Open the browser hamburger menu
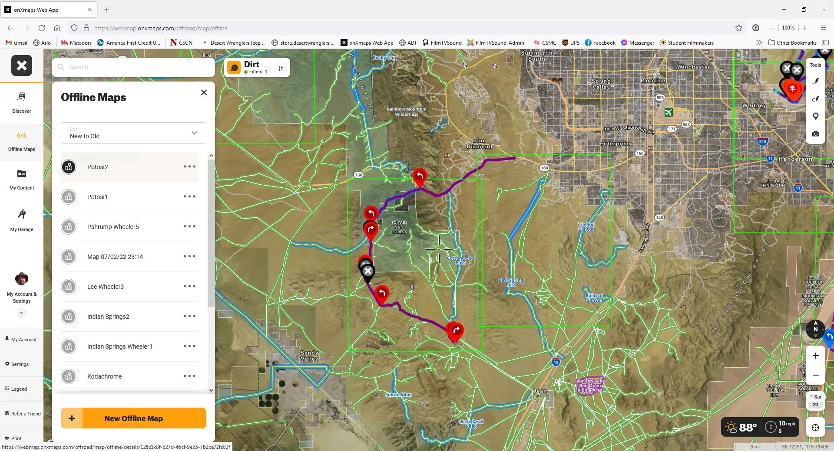The image size is (834, 451). click(824, 28)
